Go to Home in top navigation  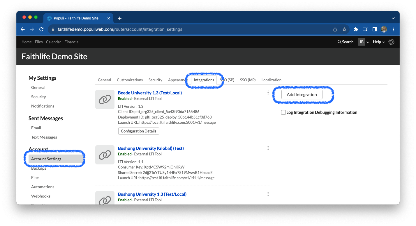click(x=27, y=42)
